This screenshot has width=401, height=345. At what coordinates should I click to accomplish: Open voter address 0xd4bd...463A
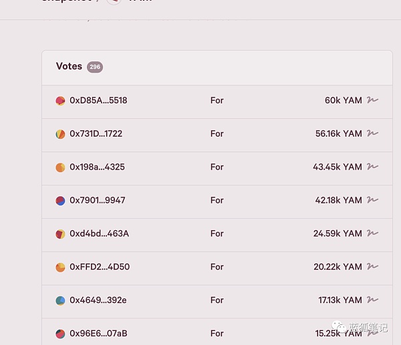coord(99,234)
